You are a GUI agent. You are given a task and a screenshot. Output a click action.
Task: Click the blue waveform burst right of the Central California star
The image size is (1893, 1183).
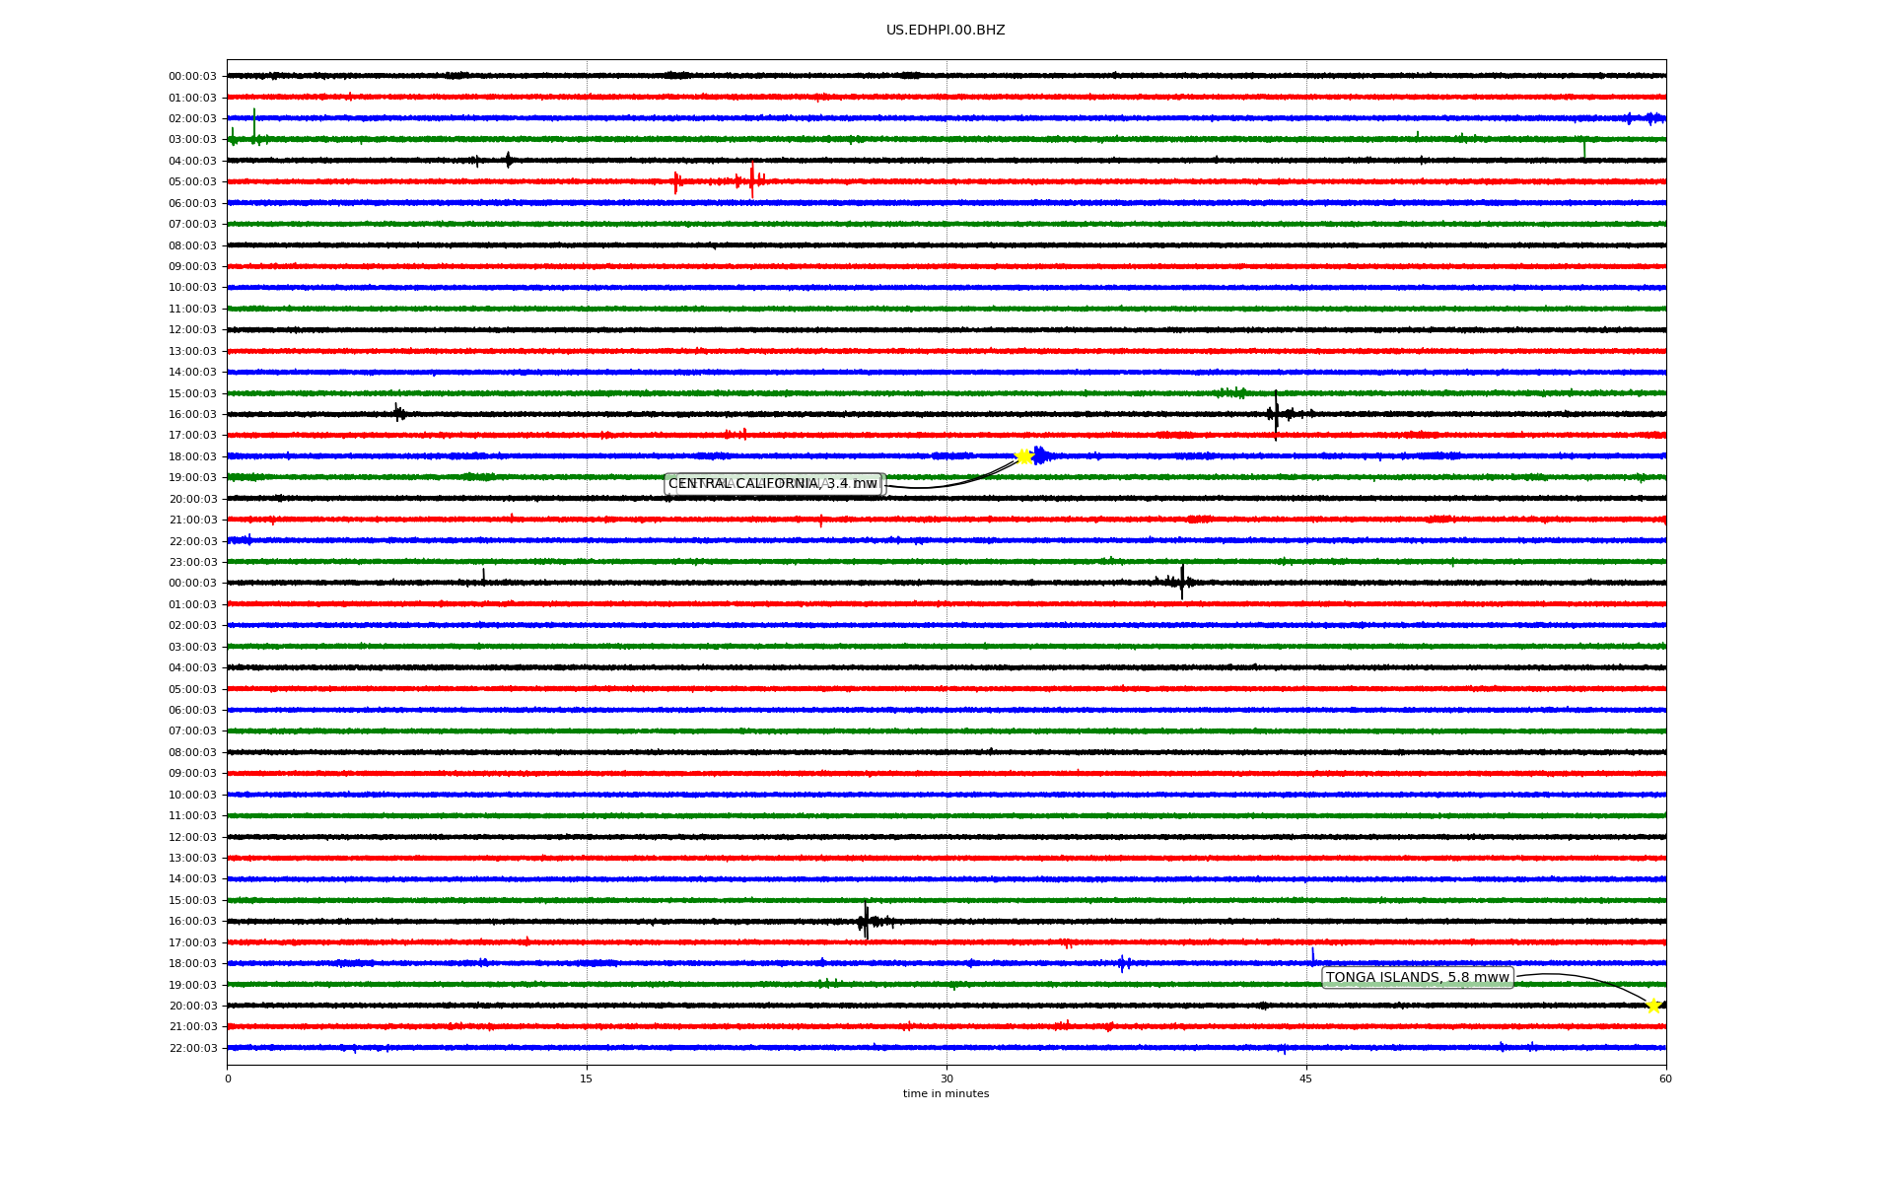(1041, 455)
